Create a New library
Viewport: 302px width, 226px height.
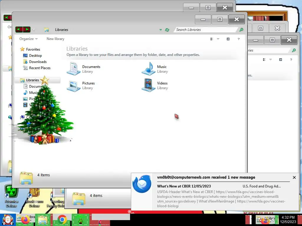[55, 39]
